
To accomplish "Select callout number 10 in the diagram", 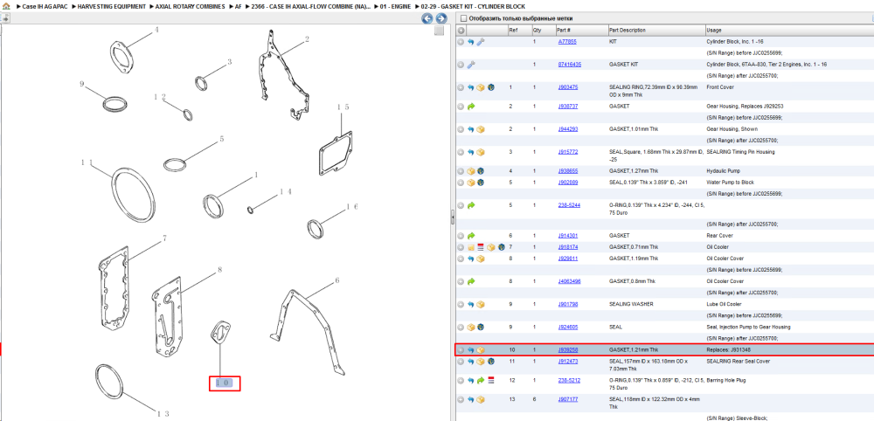I will point(224,383).
